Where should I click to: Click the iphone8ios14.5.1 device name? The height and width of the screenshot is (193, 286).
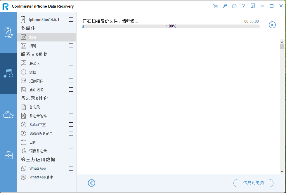44,20
